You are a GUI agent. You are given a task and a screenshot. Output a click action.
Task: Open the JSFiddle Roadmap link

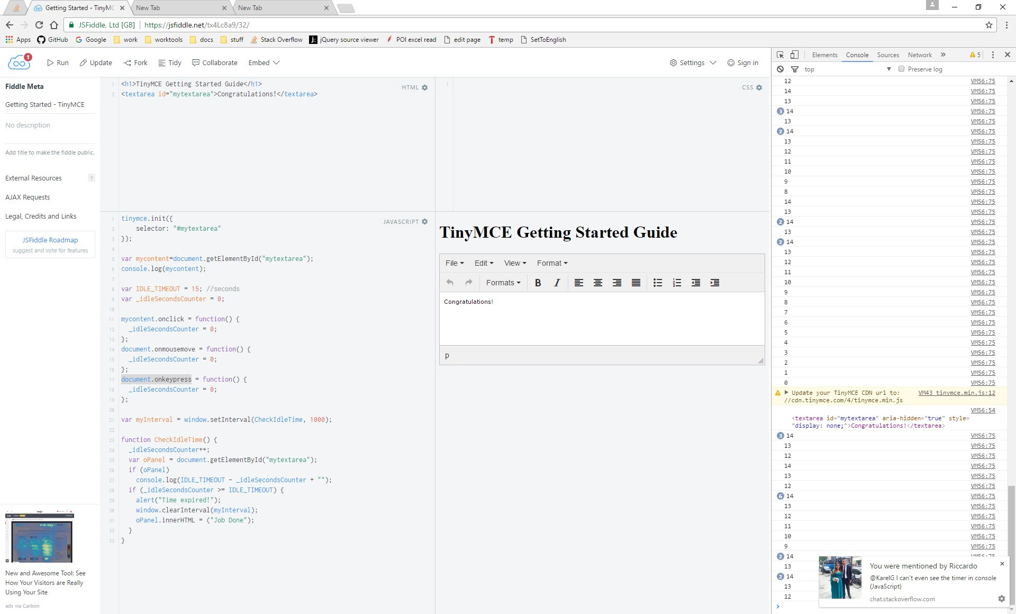click(x=50, y=240)
